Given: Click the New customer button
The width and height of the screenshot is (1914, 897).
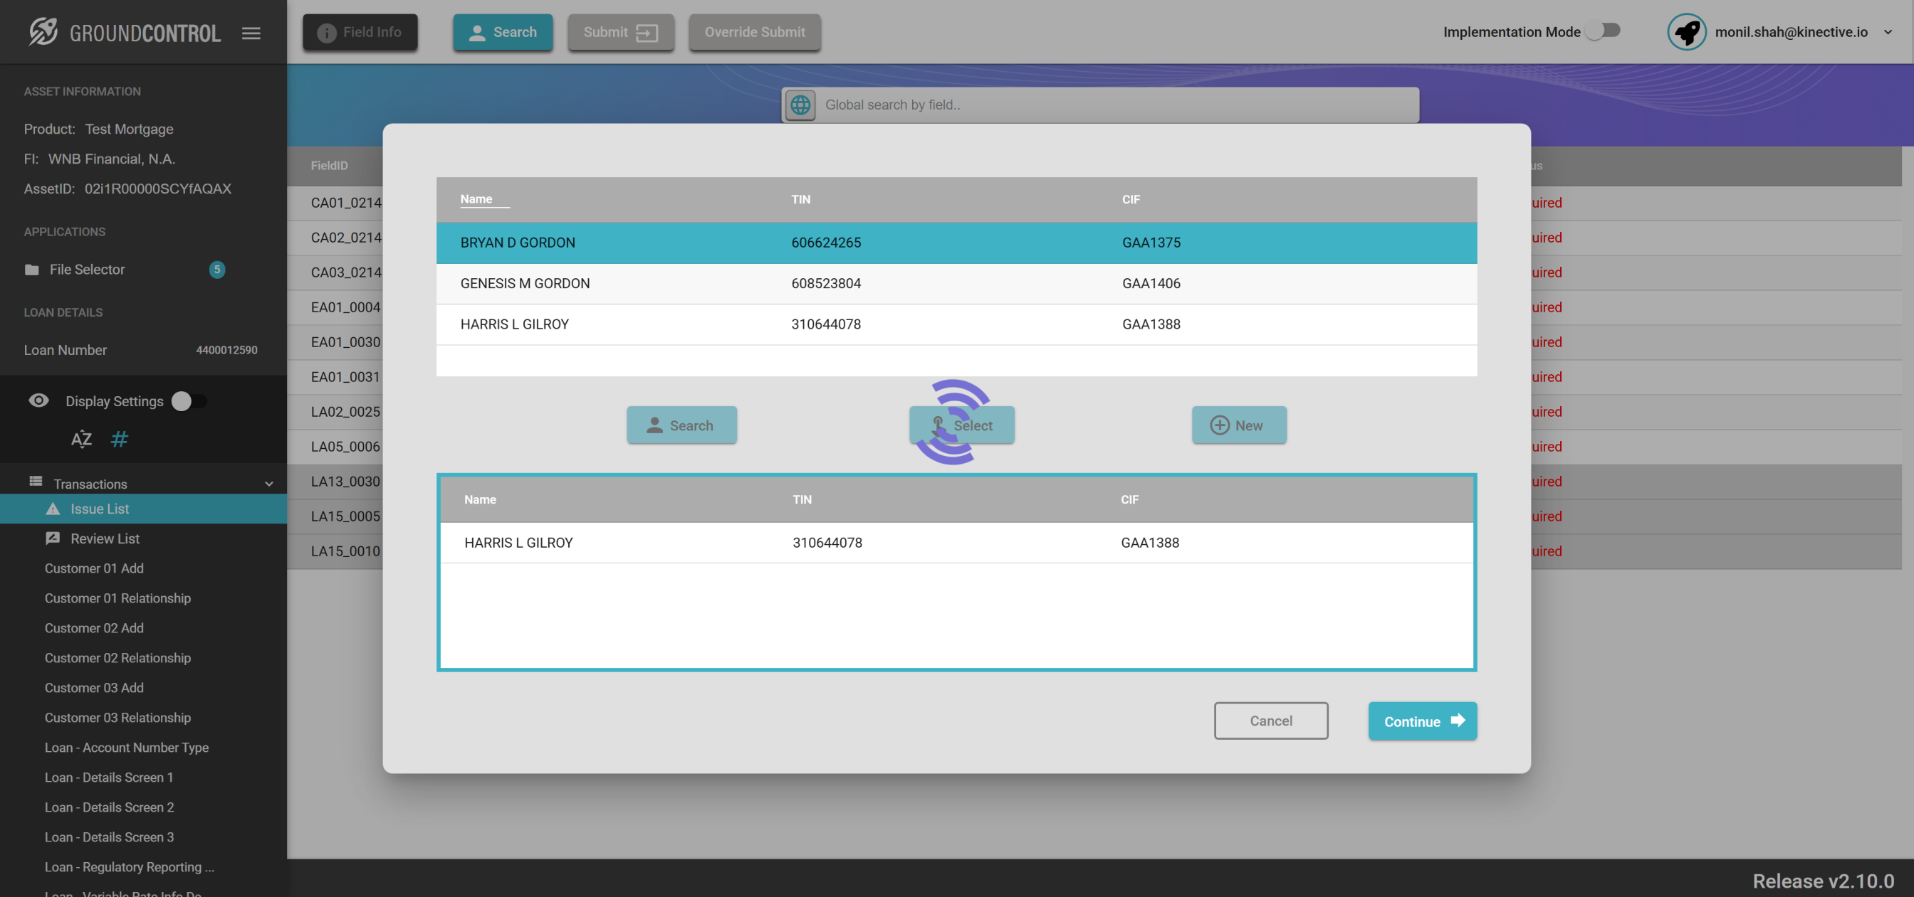Looking at the screenshot, I should tap(1238, 425).
